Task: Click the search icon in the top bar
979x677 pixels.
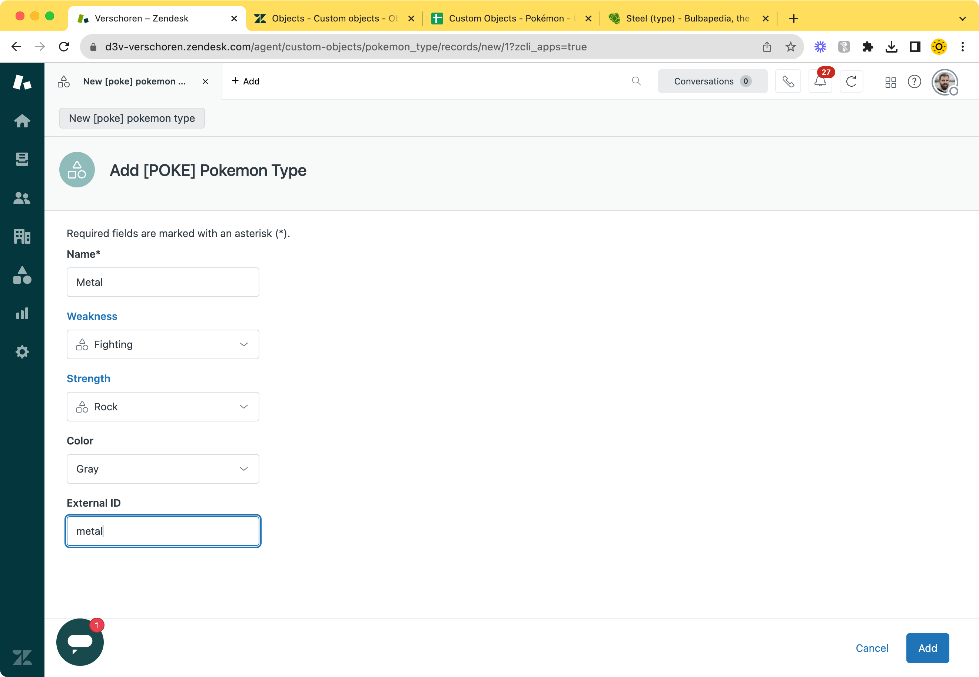Action: (x=636, y=81)
